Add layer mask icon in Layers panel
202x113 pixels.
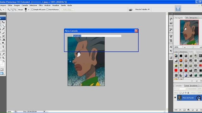tap(184, 110)
